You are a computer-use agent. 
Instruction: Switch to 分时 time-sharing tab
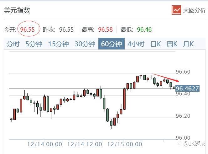(x=13, y=44)
